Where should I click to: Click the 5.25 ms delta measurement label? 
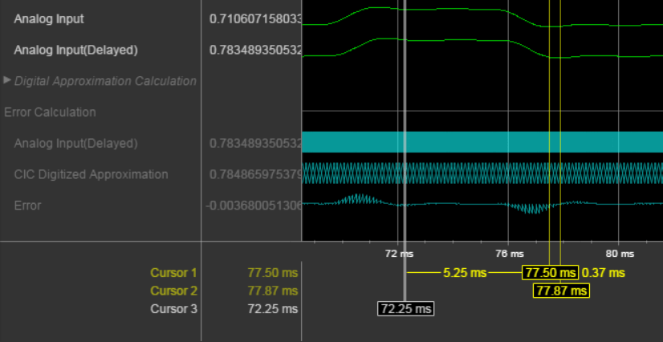click(465, 273)
